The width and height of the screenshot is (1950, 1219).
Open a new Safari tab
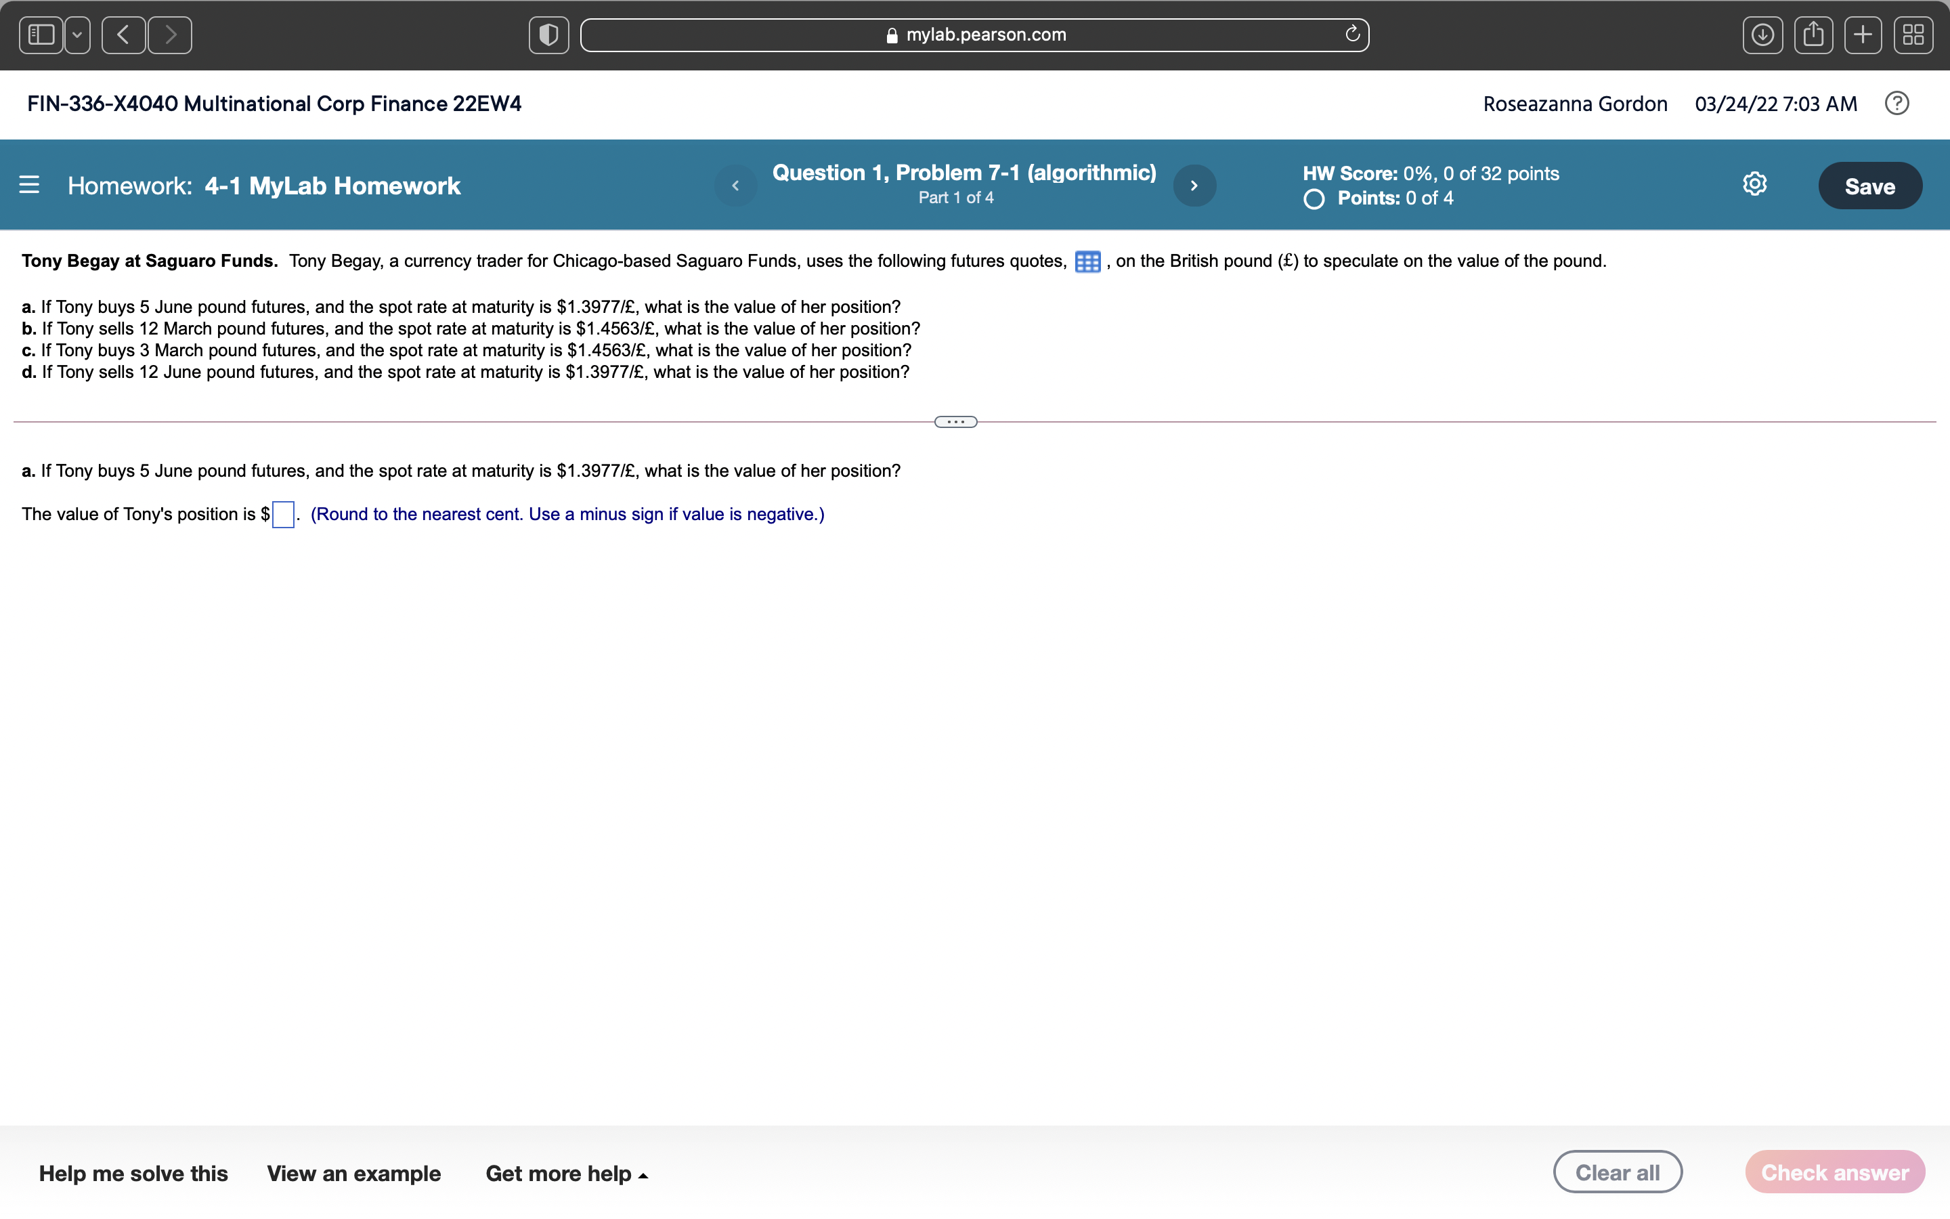coord(1863,35)
